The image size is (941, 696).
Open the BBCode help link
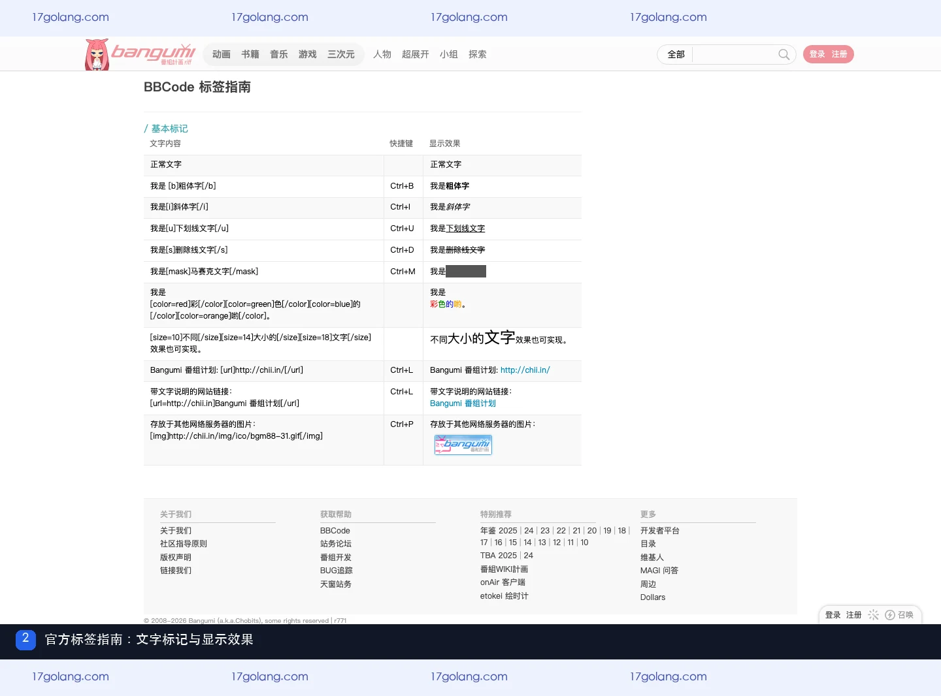335,531
